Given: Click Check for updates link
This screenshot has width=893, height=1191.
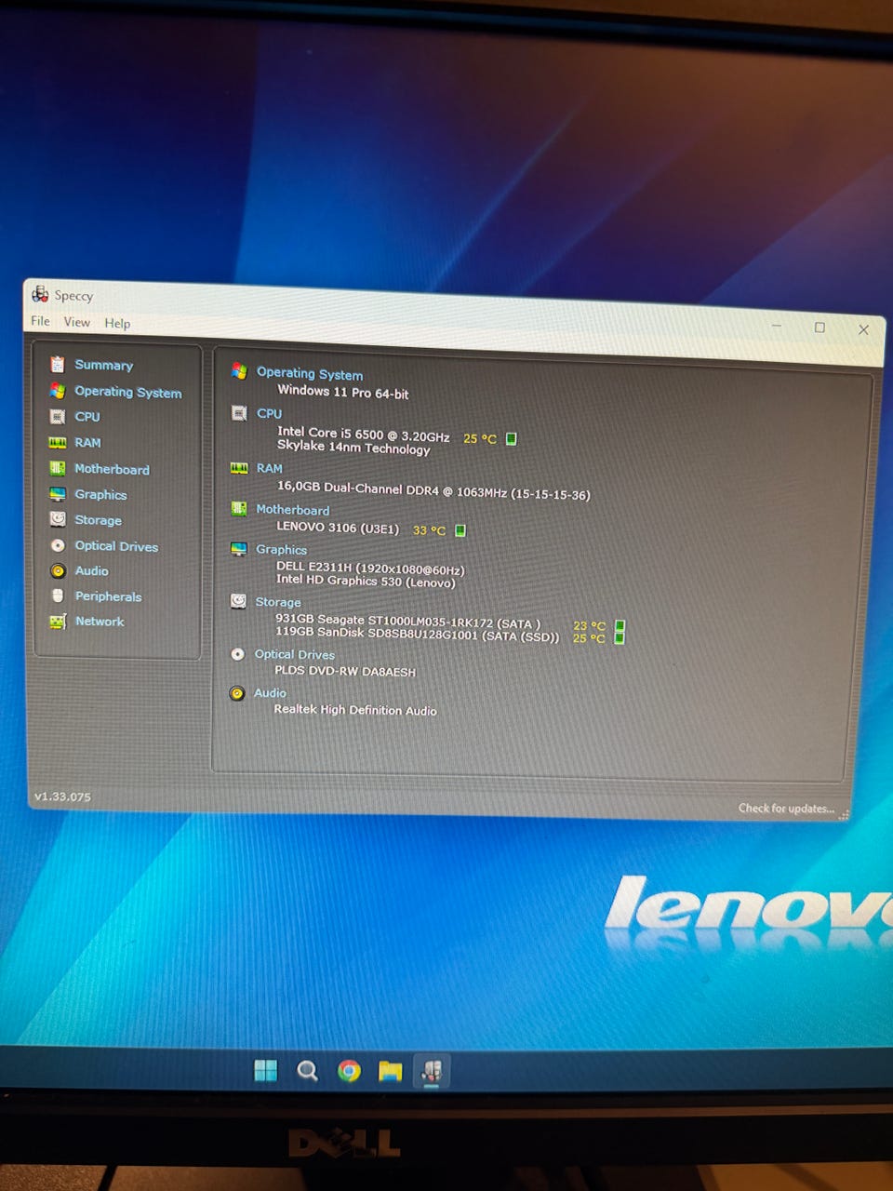Looking at the screenshot, I should (x=787, y=809).
